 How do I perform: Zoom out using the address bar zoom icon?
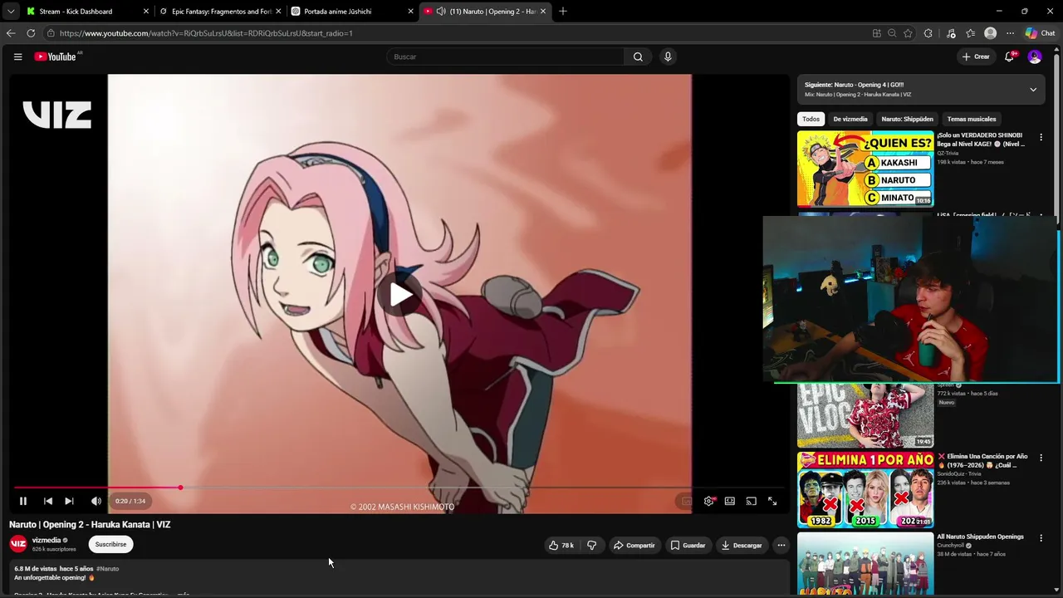pyautogui.click(x=892, y=33)
